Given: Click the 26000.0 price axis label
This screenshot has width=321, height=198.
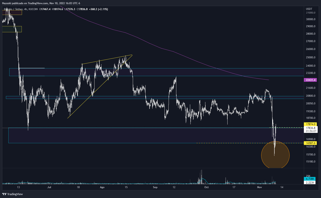Looking at the screenshot, I should 310,49.
